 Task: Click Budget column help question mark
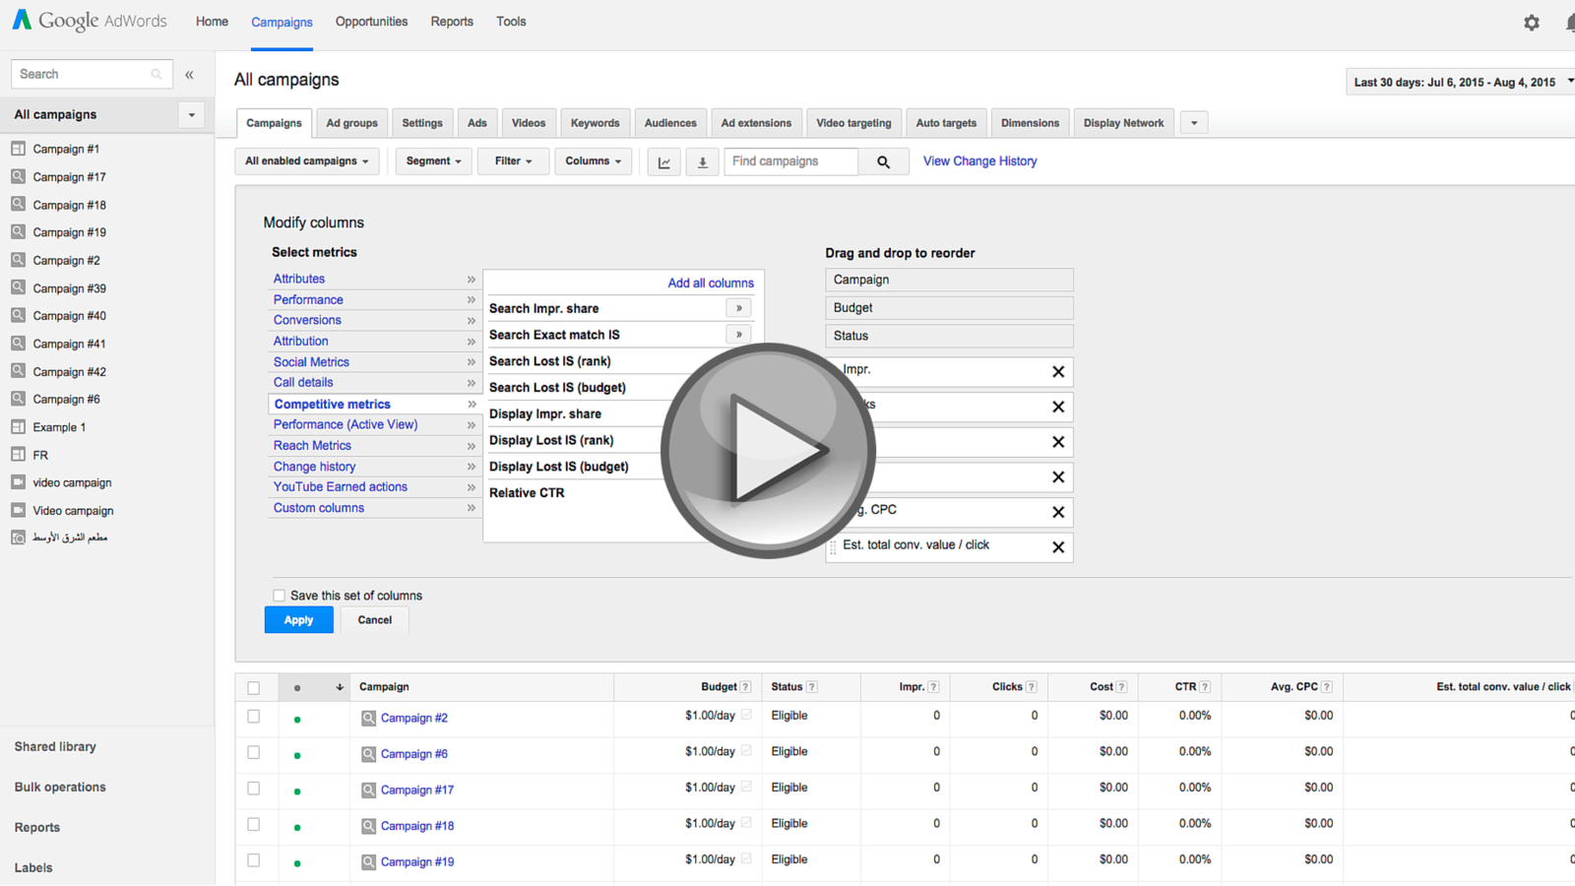tap(745, 687)
